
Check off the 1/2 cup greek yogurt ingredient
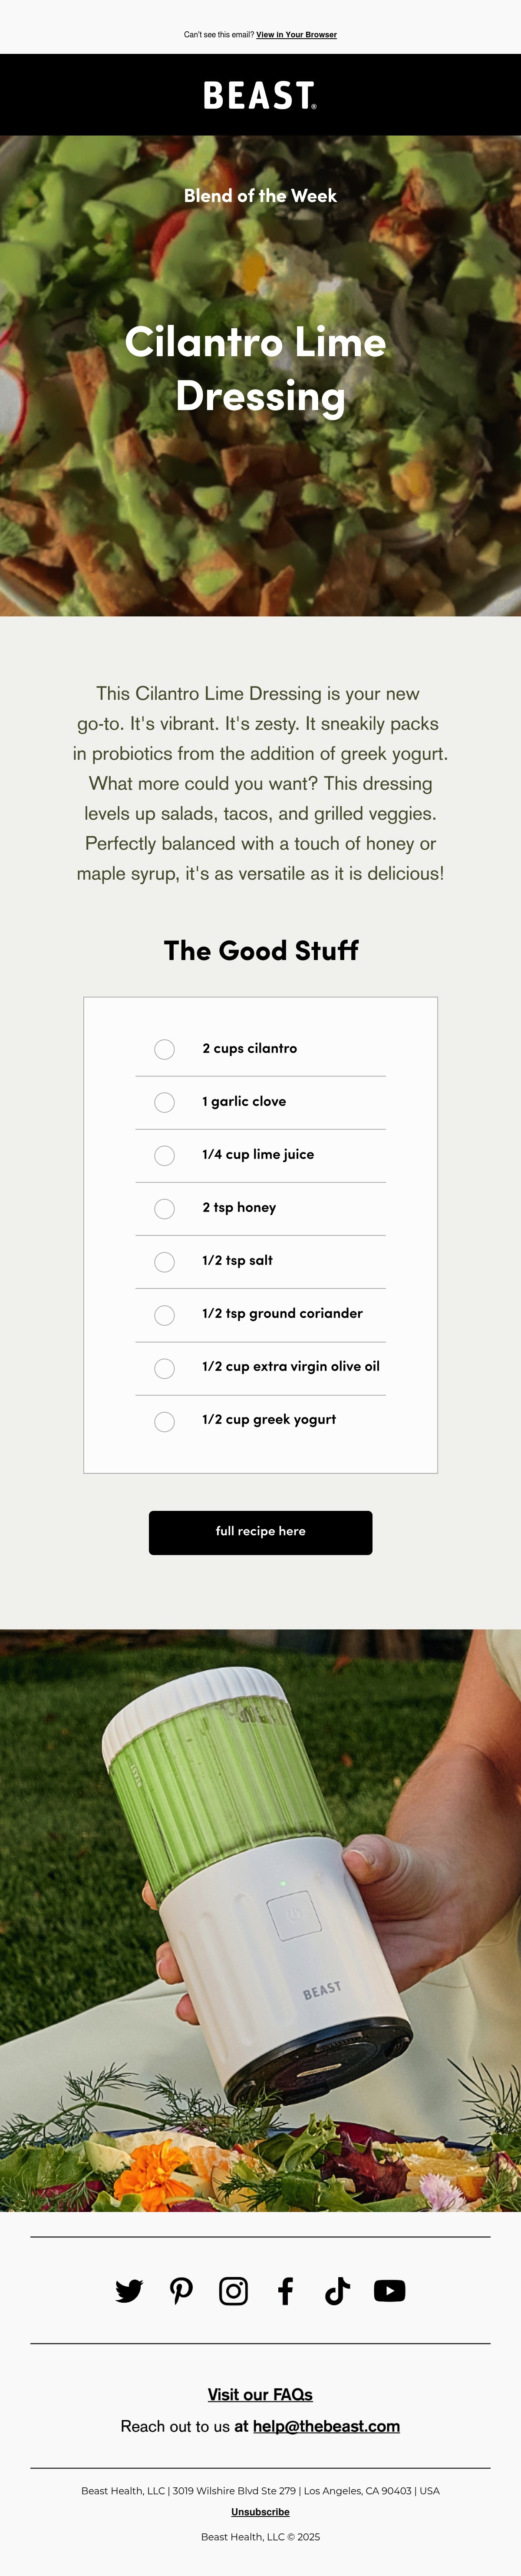165,1421
